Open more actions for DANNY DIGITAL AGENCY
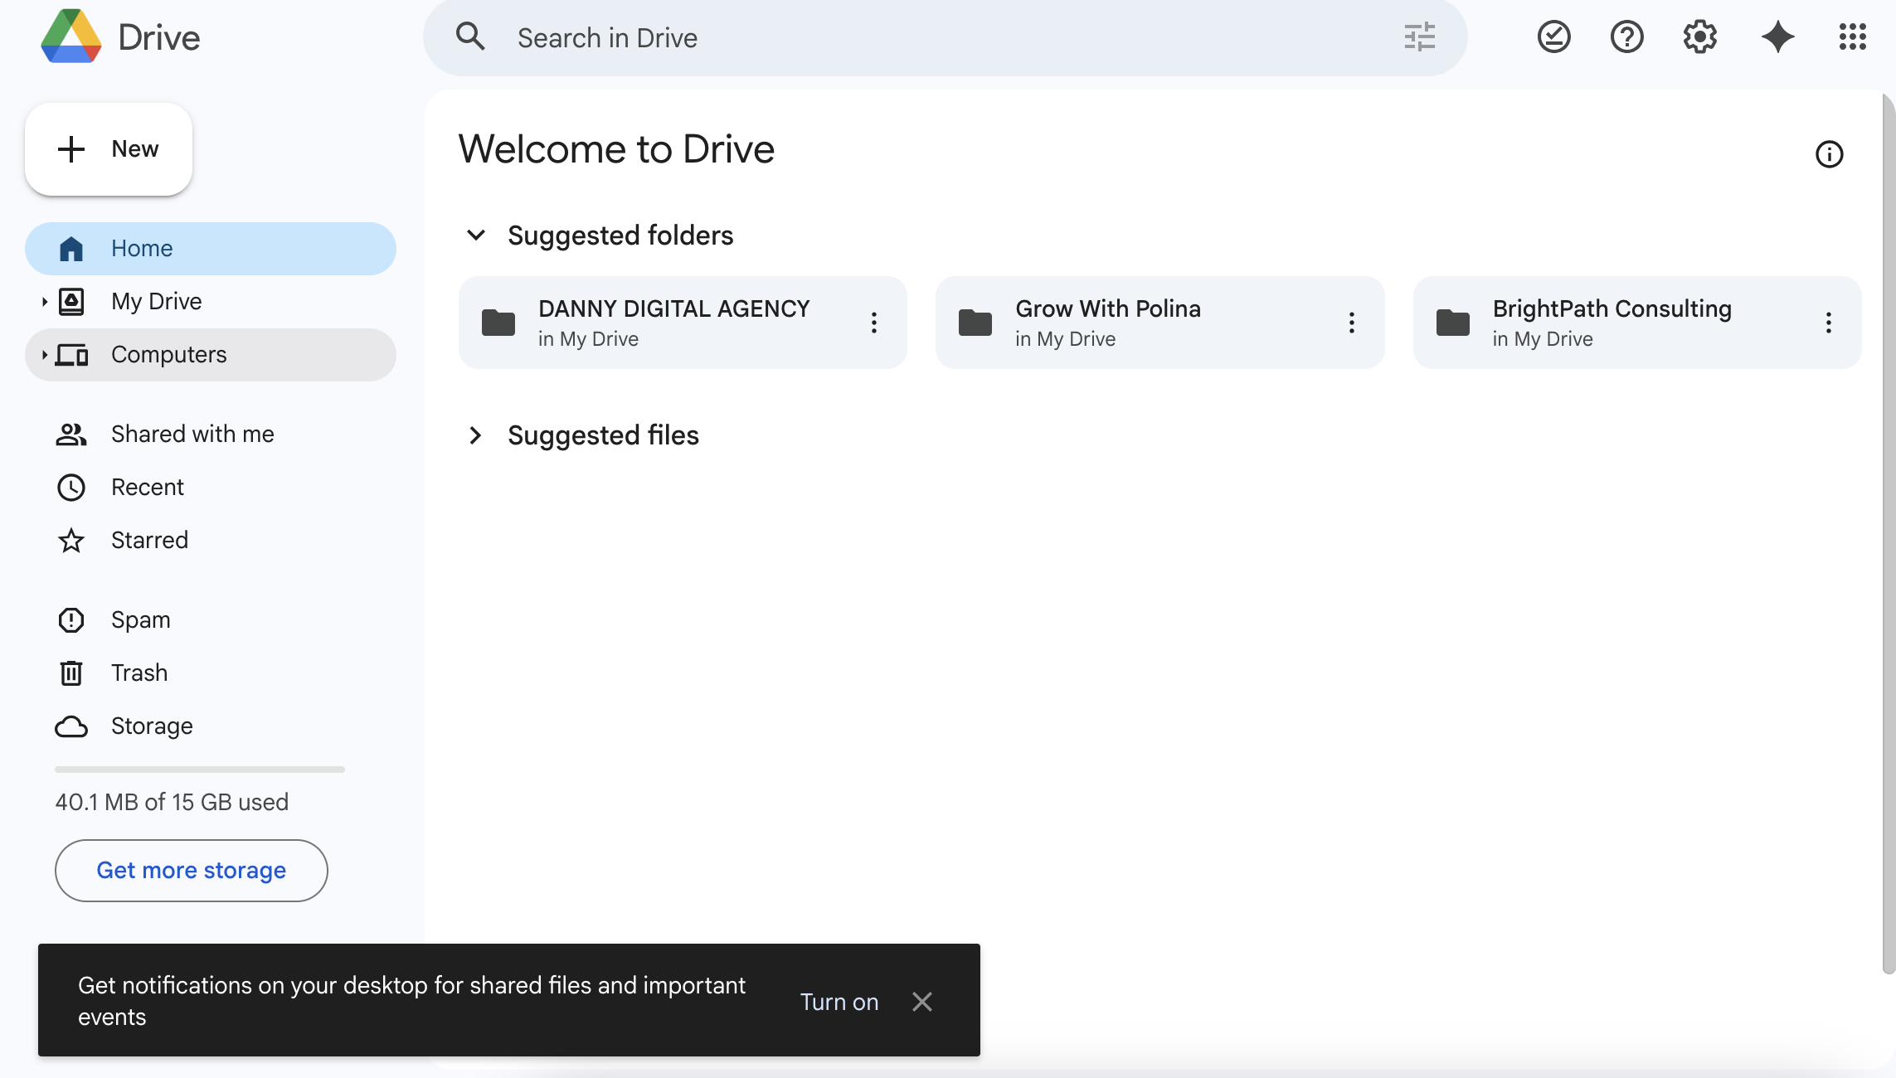 coord(874,323)
